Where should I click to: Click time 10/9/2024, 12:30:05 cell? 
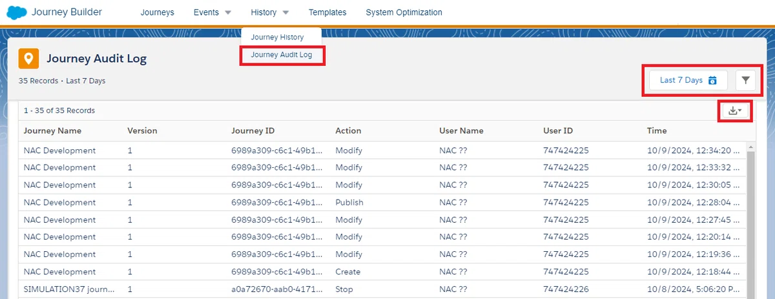[693, 185]
